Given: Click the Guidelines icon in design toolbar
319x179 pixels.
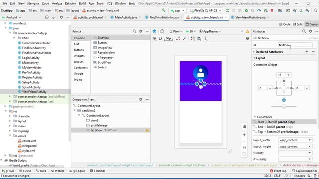Looking at the screenshot, I should [206, 38].
